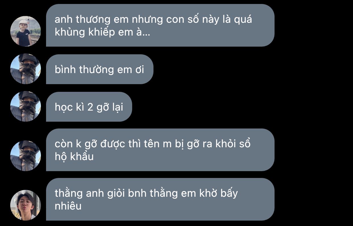Select the "còn k gỡ được" message bubble
The height and width of the screenshot is (226, 353).
tap(160, 150)
